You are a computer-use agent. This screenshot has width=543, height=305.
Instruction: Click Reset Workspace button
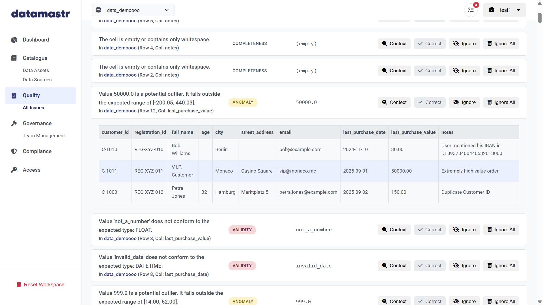(x=40, y=284)
